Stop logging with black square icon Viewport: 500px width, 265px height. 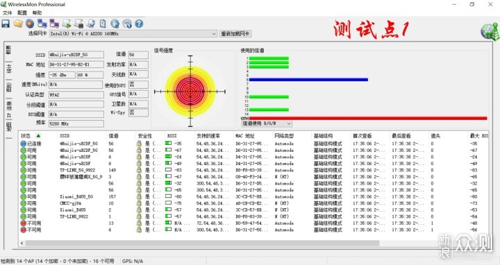[78, 24]
